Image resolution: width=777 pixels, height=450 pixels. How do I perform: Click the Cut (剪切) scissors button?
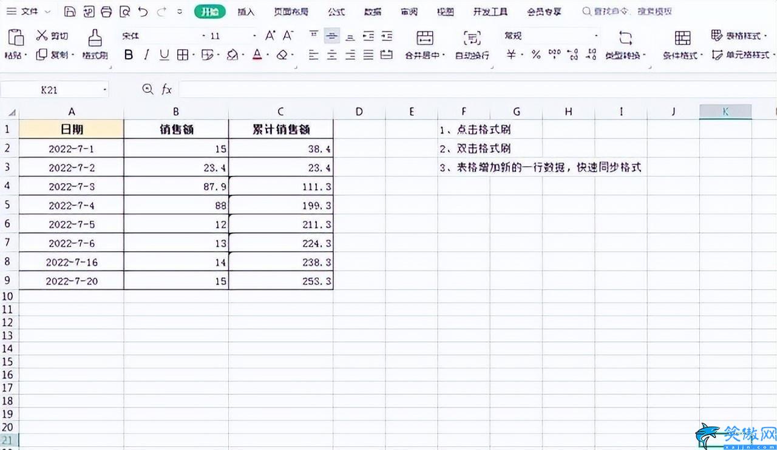tap(52, 36)
